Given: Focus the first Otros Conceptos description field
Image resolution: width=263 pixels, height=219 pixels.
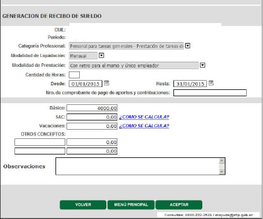Looking at the screenshot, I should pyautogui.click(x=40, y=142).
